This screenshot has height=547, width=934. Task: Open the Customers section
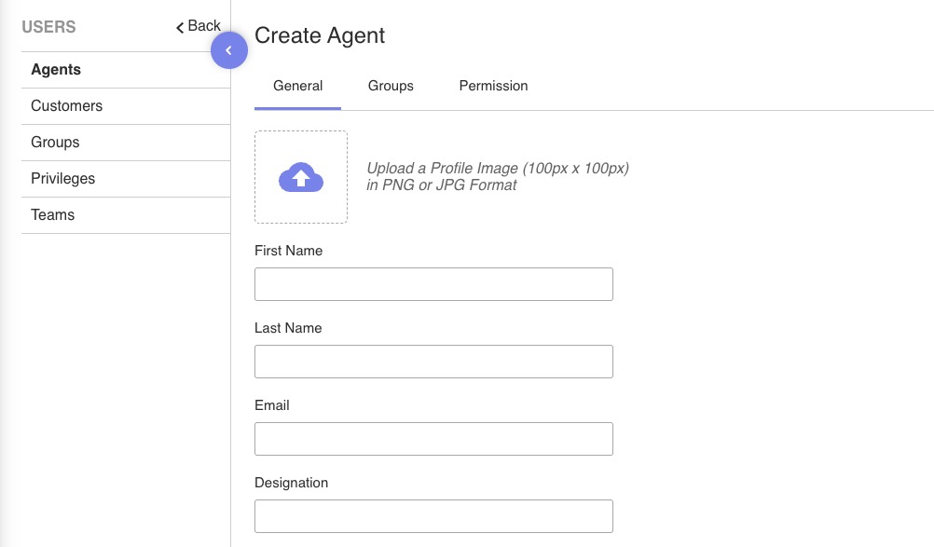coord(66,105)
